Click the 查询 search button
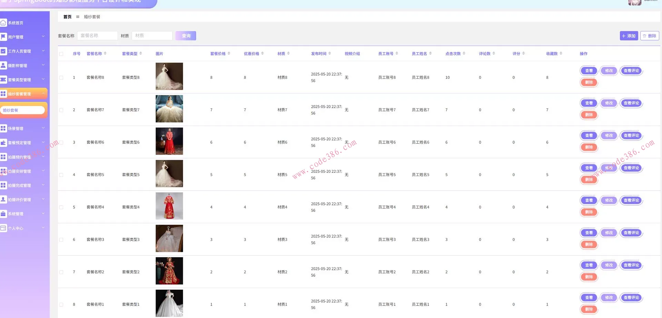 [x=185, y=36]
